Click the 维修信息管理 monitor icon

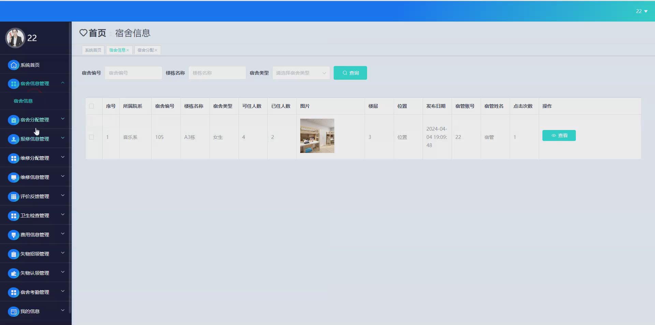pos(13,177)
